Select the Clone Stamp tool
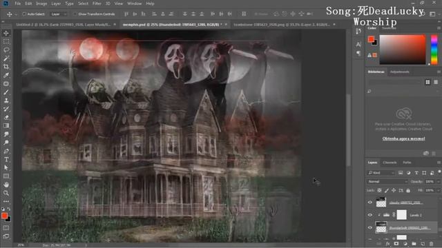442x248 pixels. point(6,101)
